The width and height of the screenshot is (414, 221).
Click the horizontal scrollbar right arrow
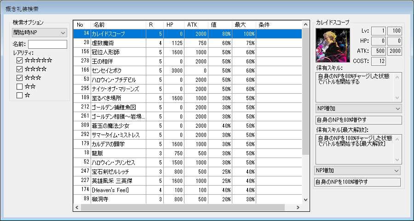(299, 208)
